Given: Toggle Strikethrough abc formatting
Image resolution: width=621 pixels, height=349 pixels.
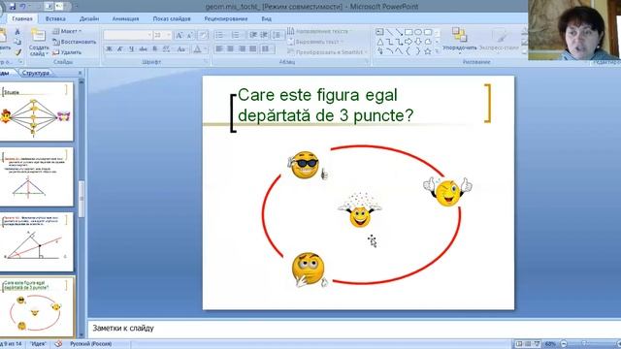Looking at the screenshot, I should tap(143, 49).
